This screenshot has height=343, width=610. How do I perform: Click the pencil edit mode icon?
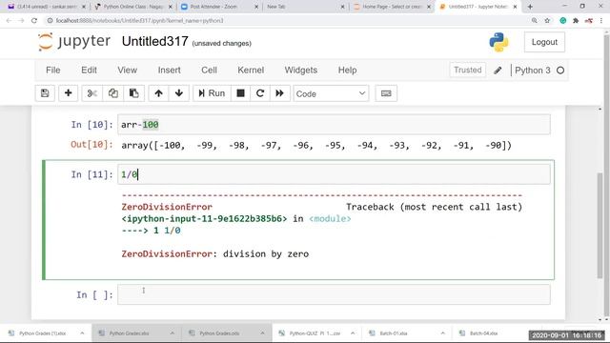[498, 71]
